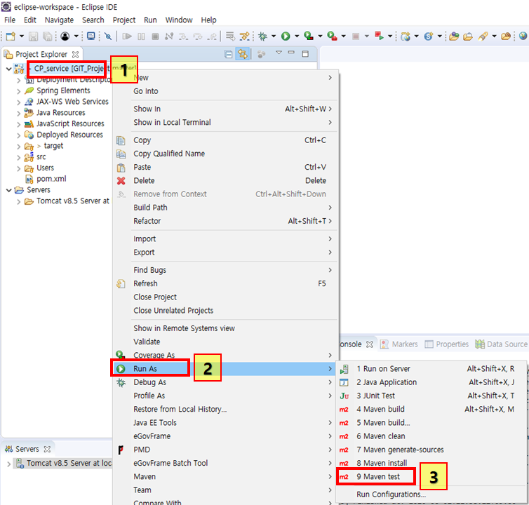Viewport: 529px width, 505px height.
Task: Click the Step Over icon
Action: [x=198, y=36]
